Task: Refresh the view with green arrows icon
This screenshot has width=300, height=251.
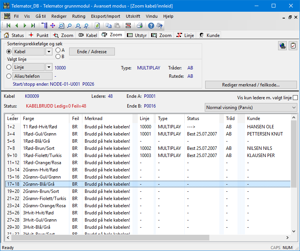Action: pos(97,25)
